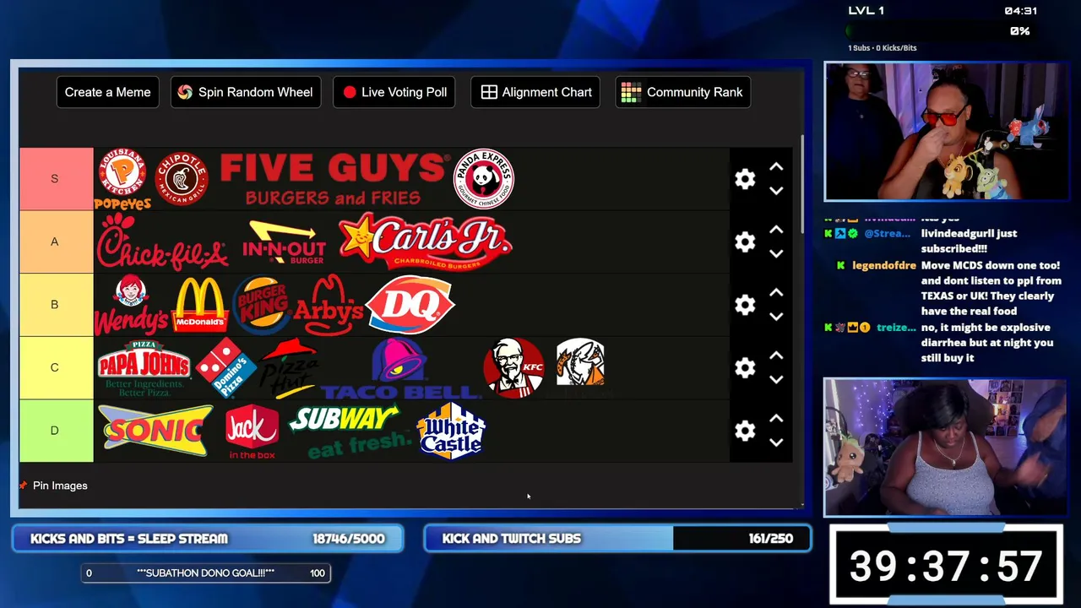1081x608 pixels.
Task: Click the Panda Express logo
Action: coord(484,179)
